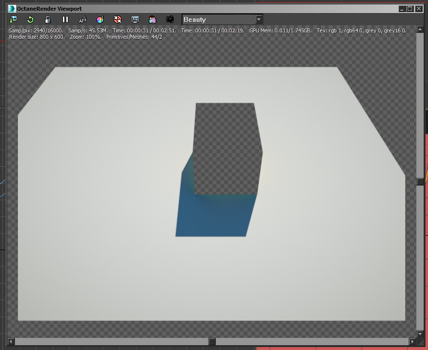
Task: Click the red crossed-circle picker icon
Action: click(117, 19)
